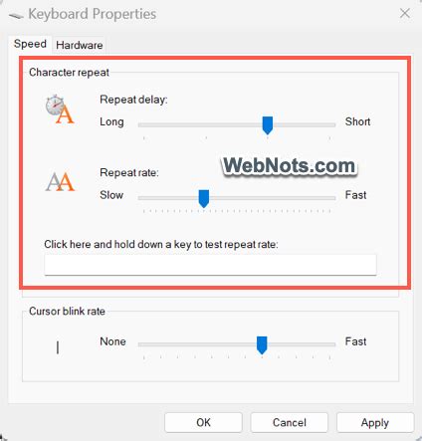
Task: Click the Cancel button
Action: (x=290, y=422)
